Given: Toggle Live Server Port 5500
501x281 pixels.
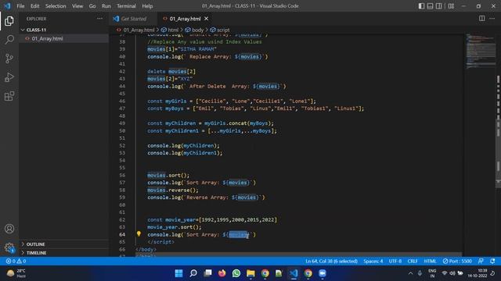Looking at the screenshot, I should pos(457,261).
